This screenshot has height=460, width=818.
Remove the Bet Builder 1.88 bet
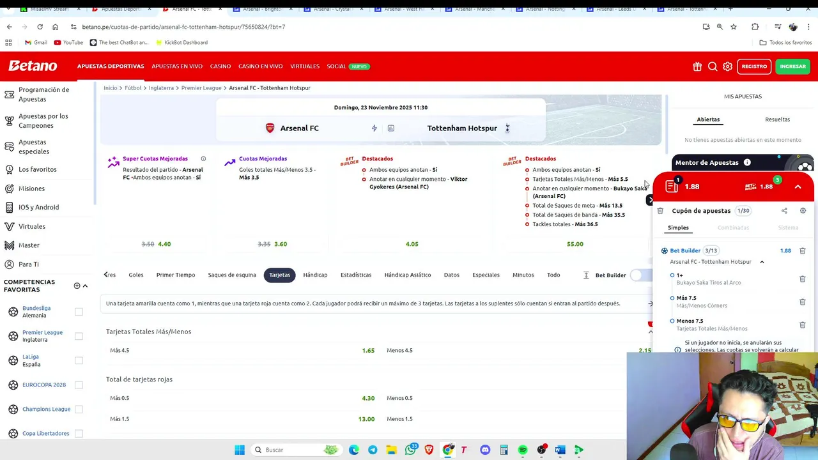[803, 250]
